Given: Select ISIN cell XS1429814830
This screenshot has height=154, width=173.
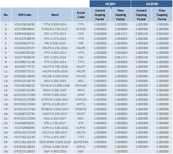Looking at the screenshot, I should pos(24,25).
